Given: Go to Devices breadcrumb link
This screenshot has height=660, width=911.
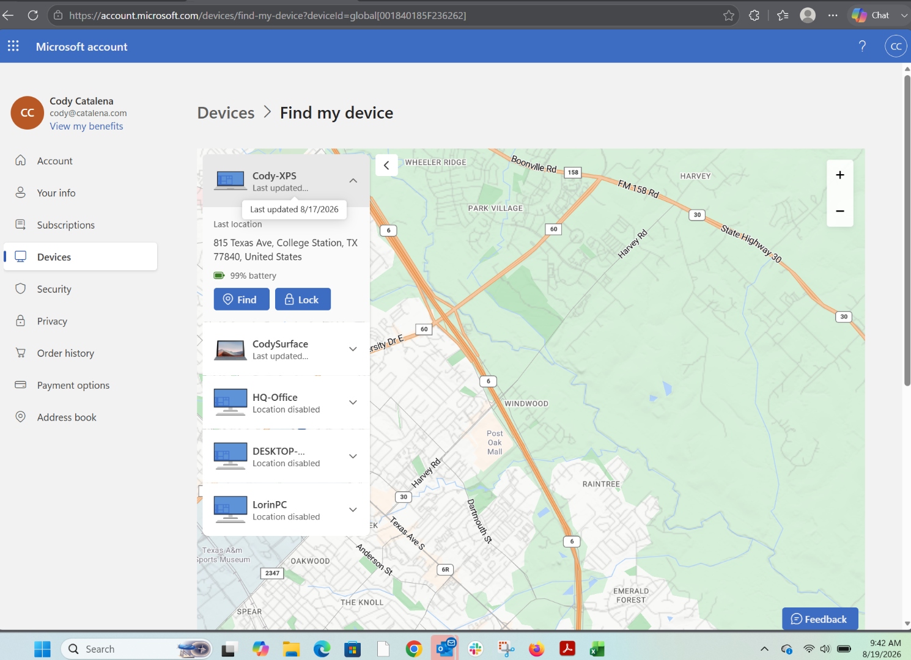Looking at the screenshot, I should coord(226,113).
